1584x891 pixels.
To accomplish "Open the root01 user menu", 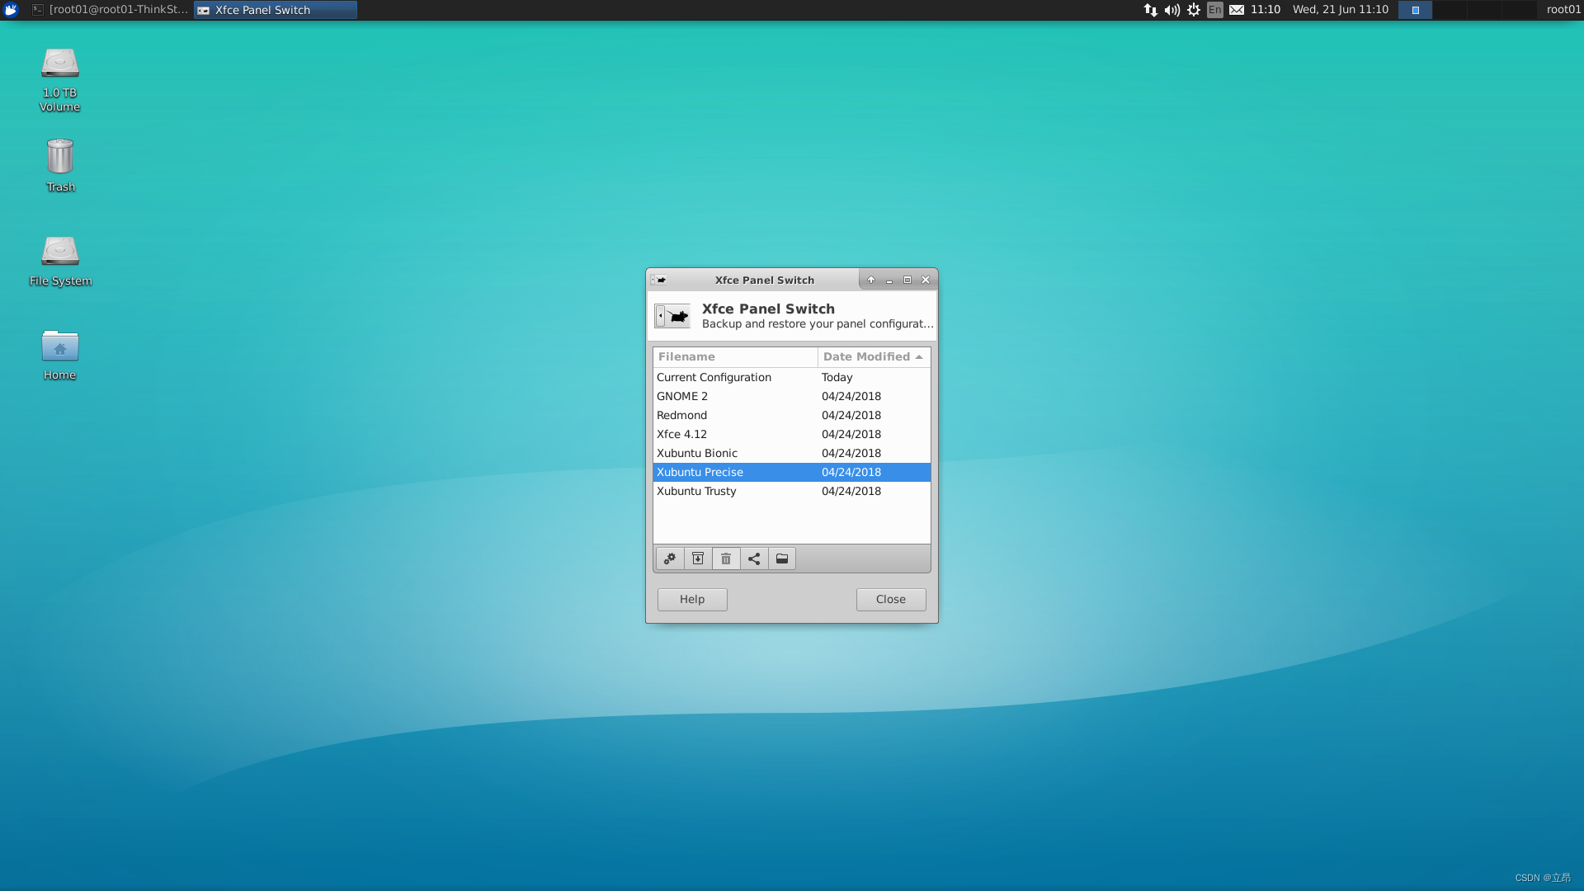I will click(x=1563, y=10).
